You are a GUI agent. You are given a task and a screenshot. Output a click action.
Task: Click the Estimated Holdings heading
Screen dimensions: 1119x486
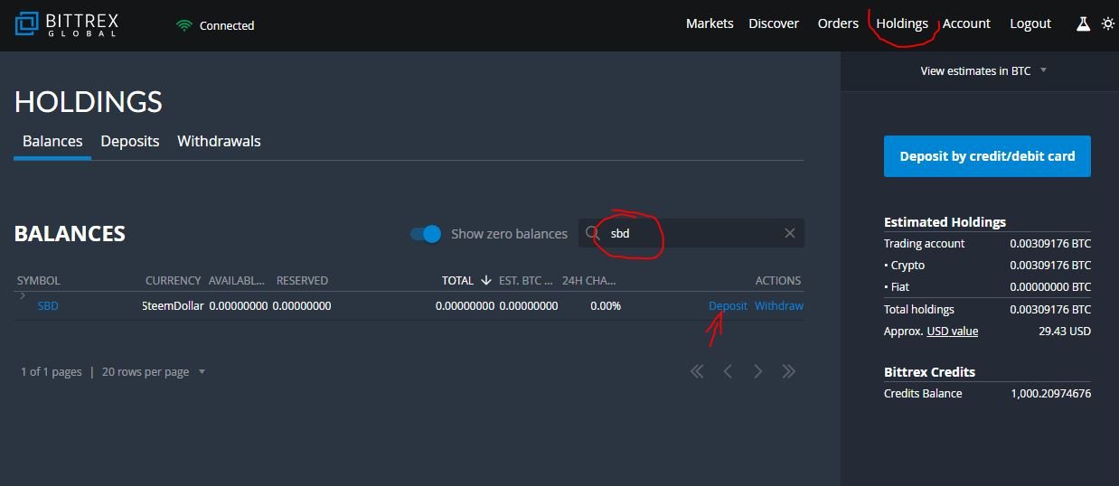945,222
